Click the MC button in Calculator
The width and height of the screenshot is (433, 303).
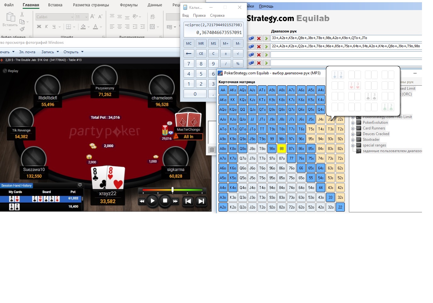pos(189,43)
